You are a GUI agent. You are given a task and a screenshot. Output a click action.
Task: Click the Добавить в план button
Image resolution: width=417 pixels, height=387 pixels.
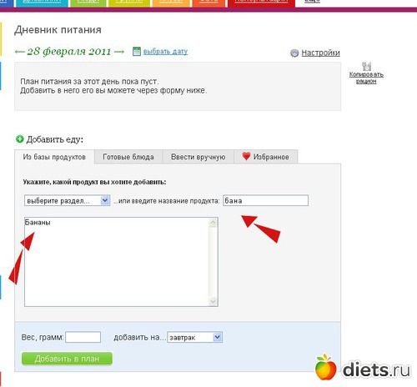pos(67,359)
